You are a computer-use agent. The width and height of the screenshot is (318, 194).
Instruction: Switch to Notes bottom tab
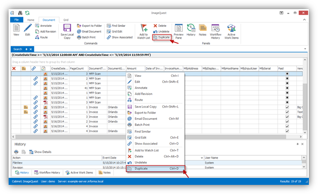pos(105,173)
